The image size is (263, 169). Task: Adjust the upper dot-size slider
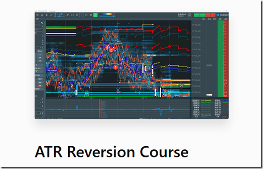(x=61, y=14)
